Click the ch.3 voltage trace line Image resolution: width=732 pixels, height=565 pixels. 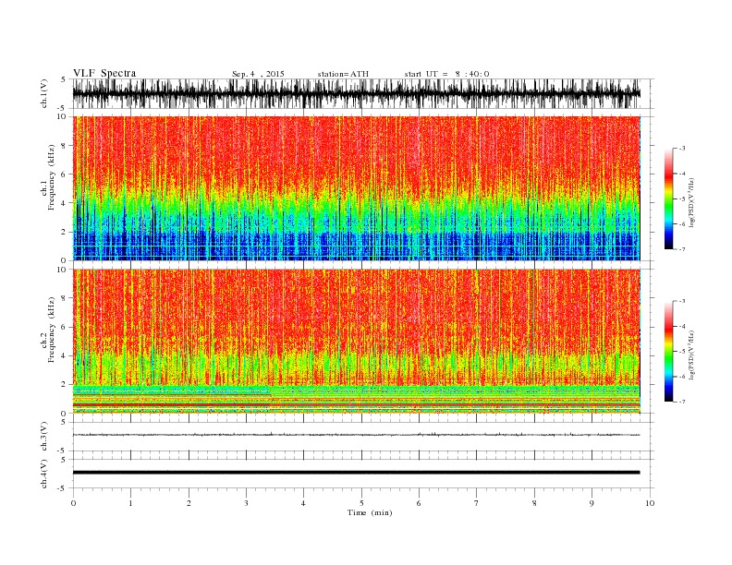[356, 435]
